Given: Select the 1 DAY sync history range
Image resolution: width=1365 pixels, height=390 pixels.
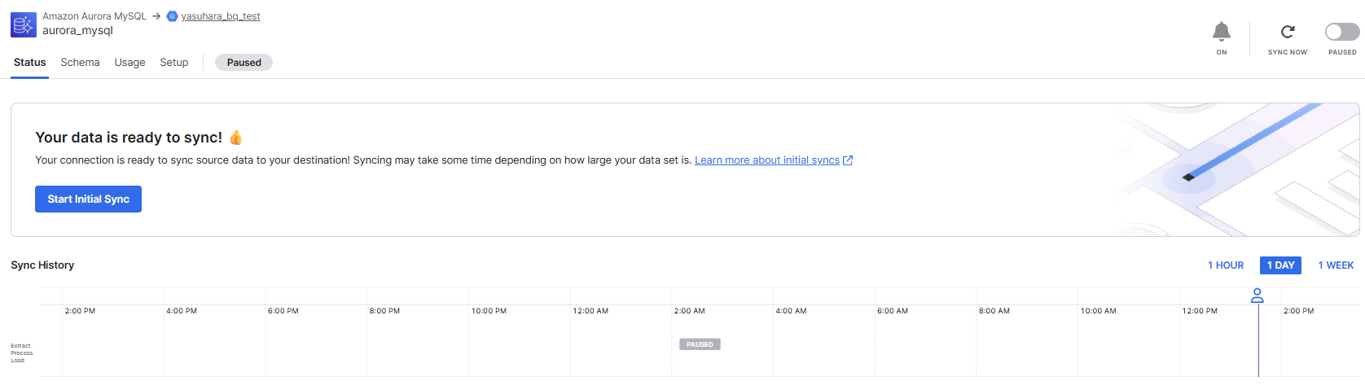Looking at the screenshot, I should click(x=1280, y=265).
